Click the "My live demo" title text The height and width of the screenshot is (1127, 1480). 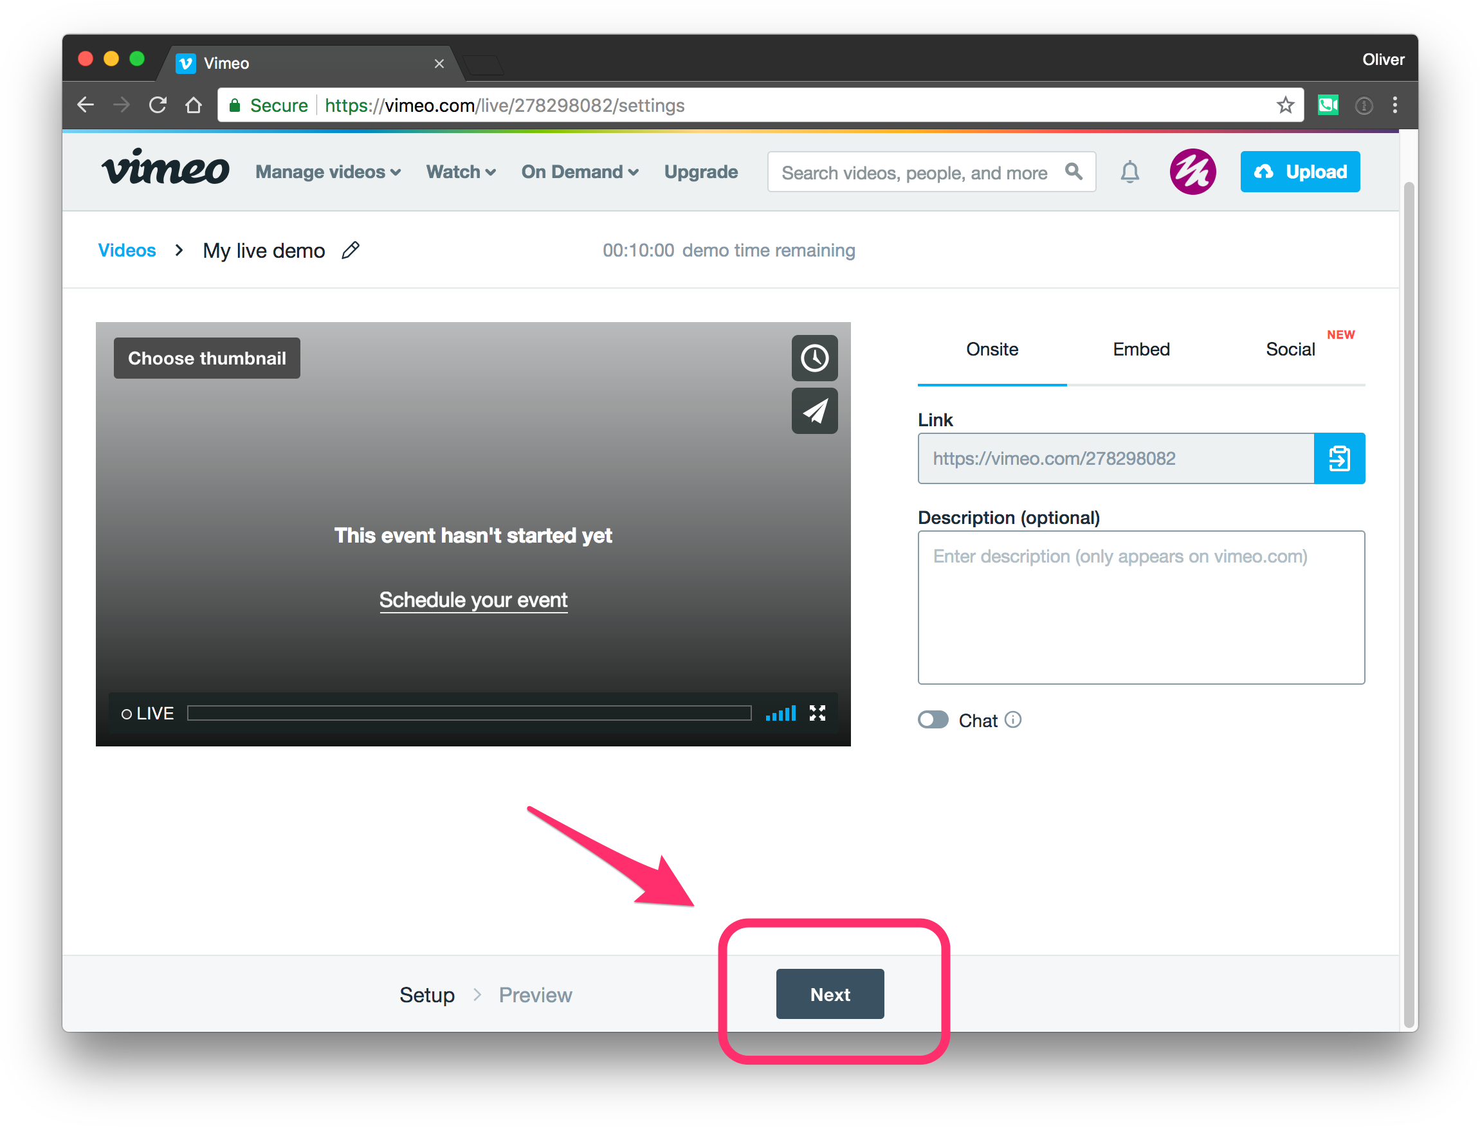(264, 251)
